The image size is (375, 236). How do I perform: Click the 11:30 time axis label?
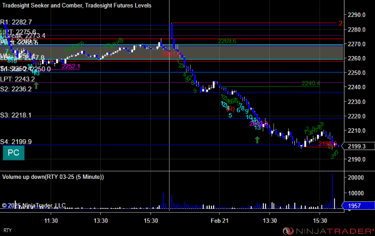(51, 221)
